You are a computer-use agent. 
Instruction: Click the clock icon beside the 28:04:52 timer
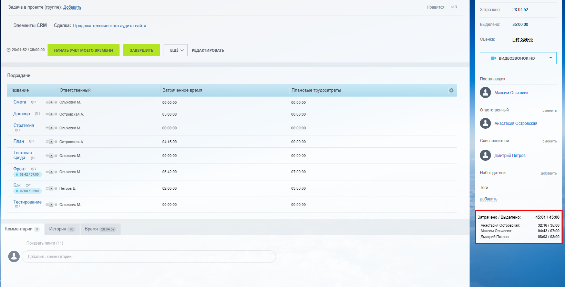click(x=9, y=50)
